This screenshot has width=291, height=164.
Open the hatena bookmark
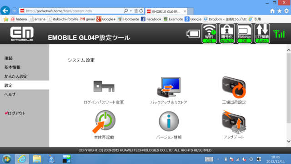[19, 19]
